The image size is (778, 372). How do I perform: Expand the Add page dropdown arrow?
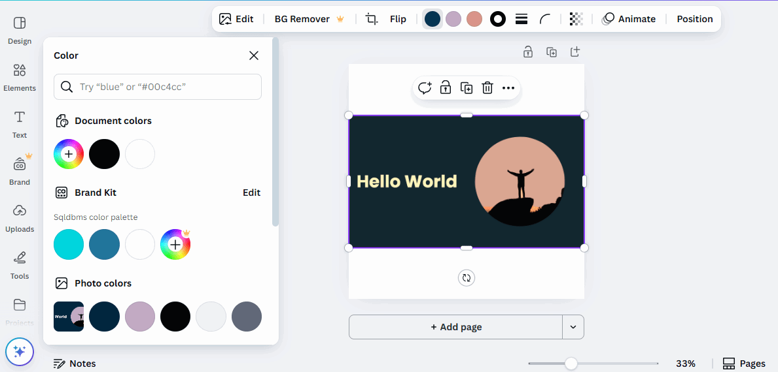pyautogui.click(x=573, y=327)
